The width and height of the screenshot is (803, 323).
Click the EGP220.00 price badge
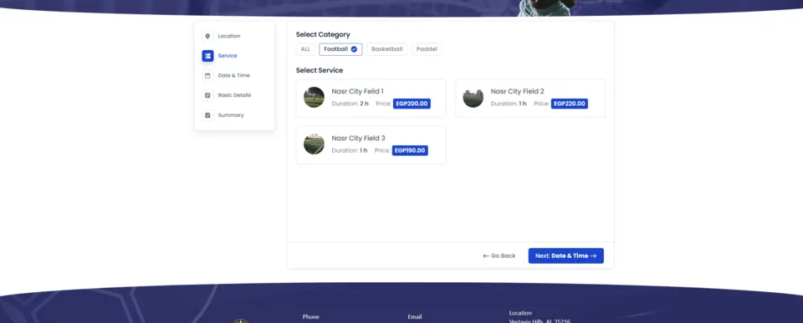coord(570,103)
